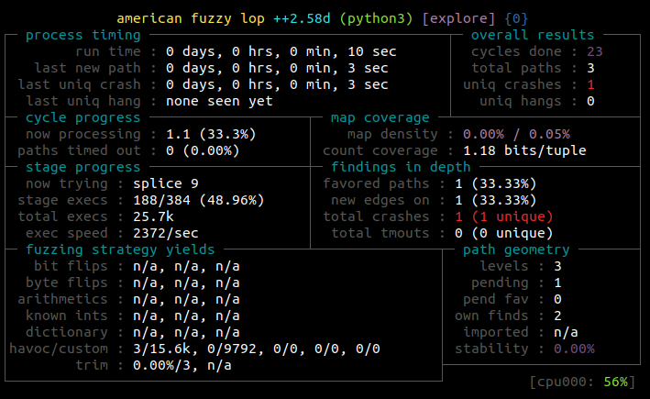
Task: Click the cpu000 usage '56%'
Action: 615,382
